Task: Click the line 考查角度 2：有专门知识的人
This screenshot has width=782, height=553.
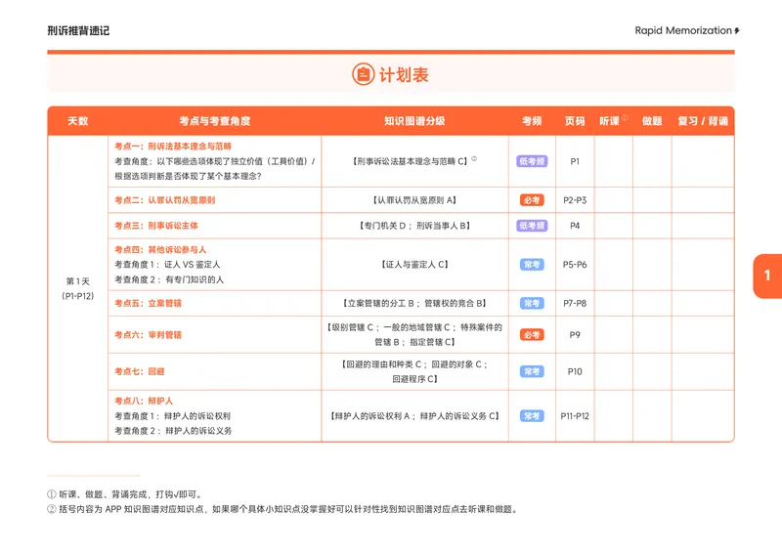Action: click(x=169, y=279)
